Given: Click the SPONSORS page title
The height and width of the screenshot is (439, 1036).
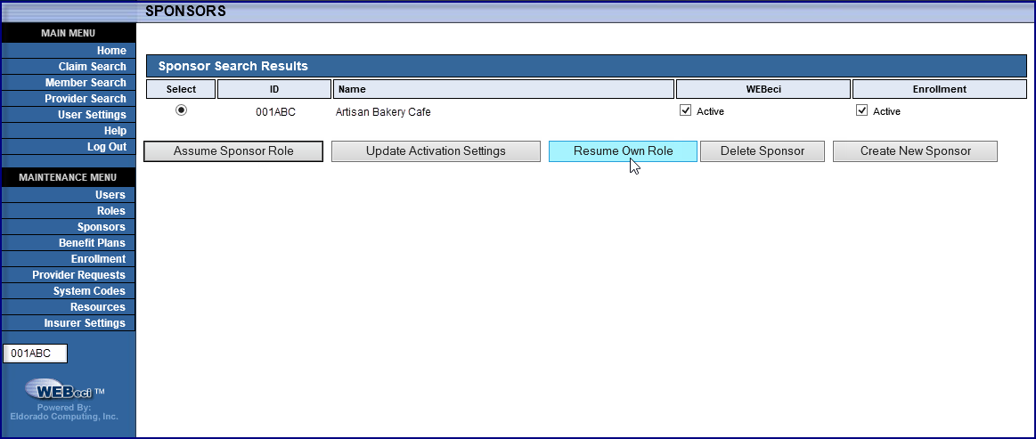Looking at the screenshot, I should (185, 12).
